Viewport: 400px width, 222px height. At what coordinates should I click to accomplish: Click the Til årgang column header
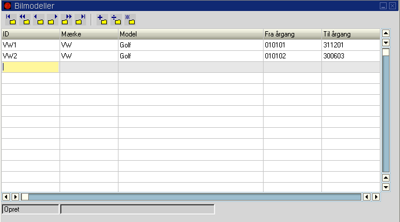(351, 34)
